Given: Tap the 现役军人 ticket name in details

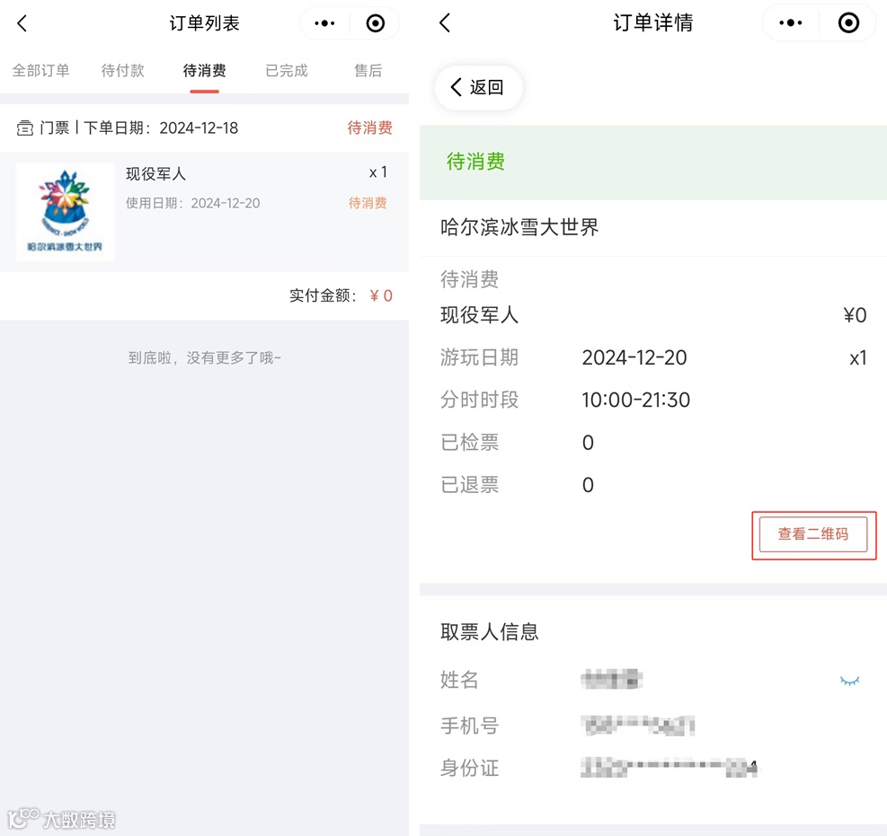Looking at the screenshot, I should pos(479,315).
